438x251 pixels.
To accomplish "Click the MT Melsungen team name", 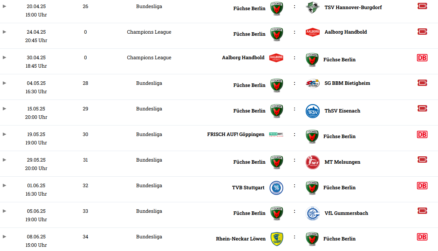I will click(x=342, y=162).
